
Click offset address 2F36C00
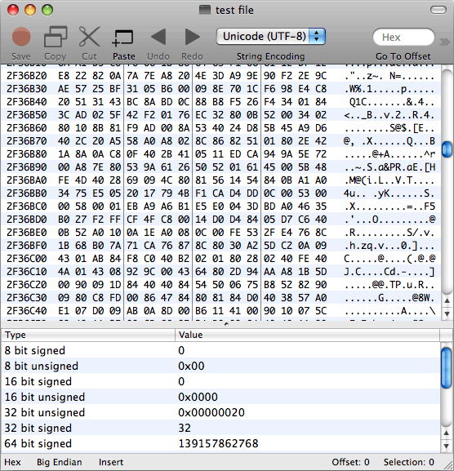[27, 259]
